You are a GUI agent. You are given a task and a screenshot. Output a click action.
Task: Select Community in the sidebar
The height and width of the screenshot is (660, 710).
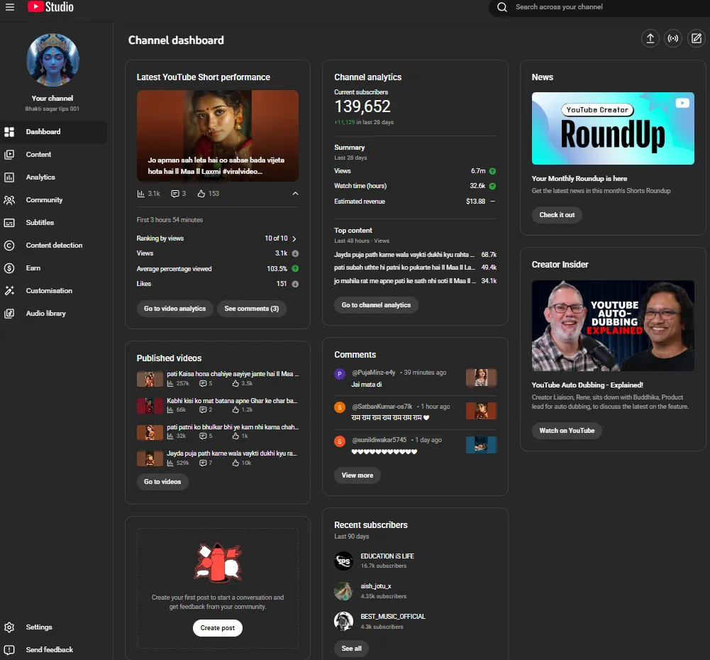click(53, 199)
